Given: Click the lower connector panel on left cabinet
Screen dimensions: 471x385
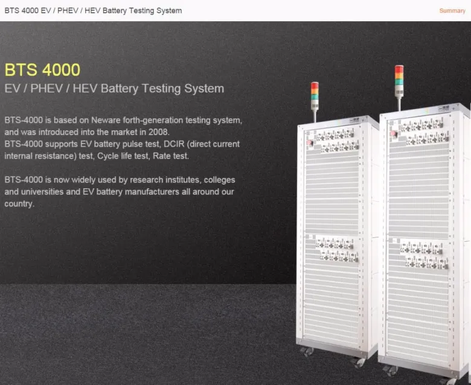Looking at the screenshot, I should click(x=336, y=249).
